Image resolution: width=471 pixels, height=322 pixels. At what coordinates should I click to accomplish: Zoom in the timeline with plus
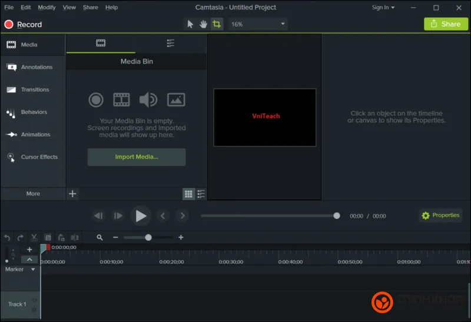pyautogui.click(x=181, y=237)
